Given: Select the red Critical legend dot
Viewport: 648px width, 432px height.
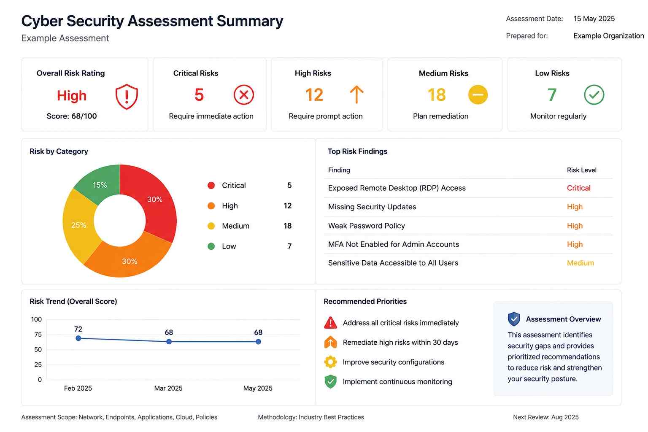Looking at the screenshot, I should pyautogui.click(x=211, y=185).
